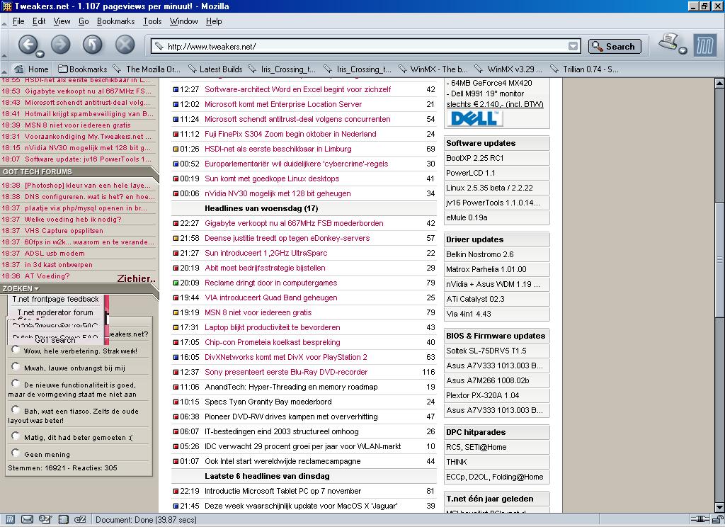Open the Tools menu
The width and height of the screenshot is (725, 527).
pyautogui.click(x=152, y=21)
